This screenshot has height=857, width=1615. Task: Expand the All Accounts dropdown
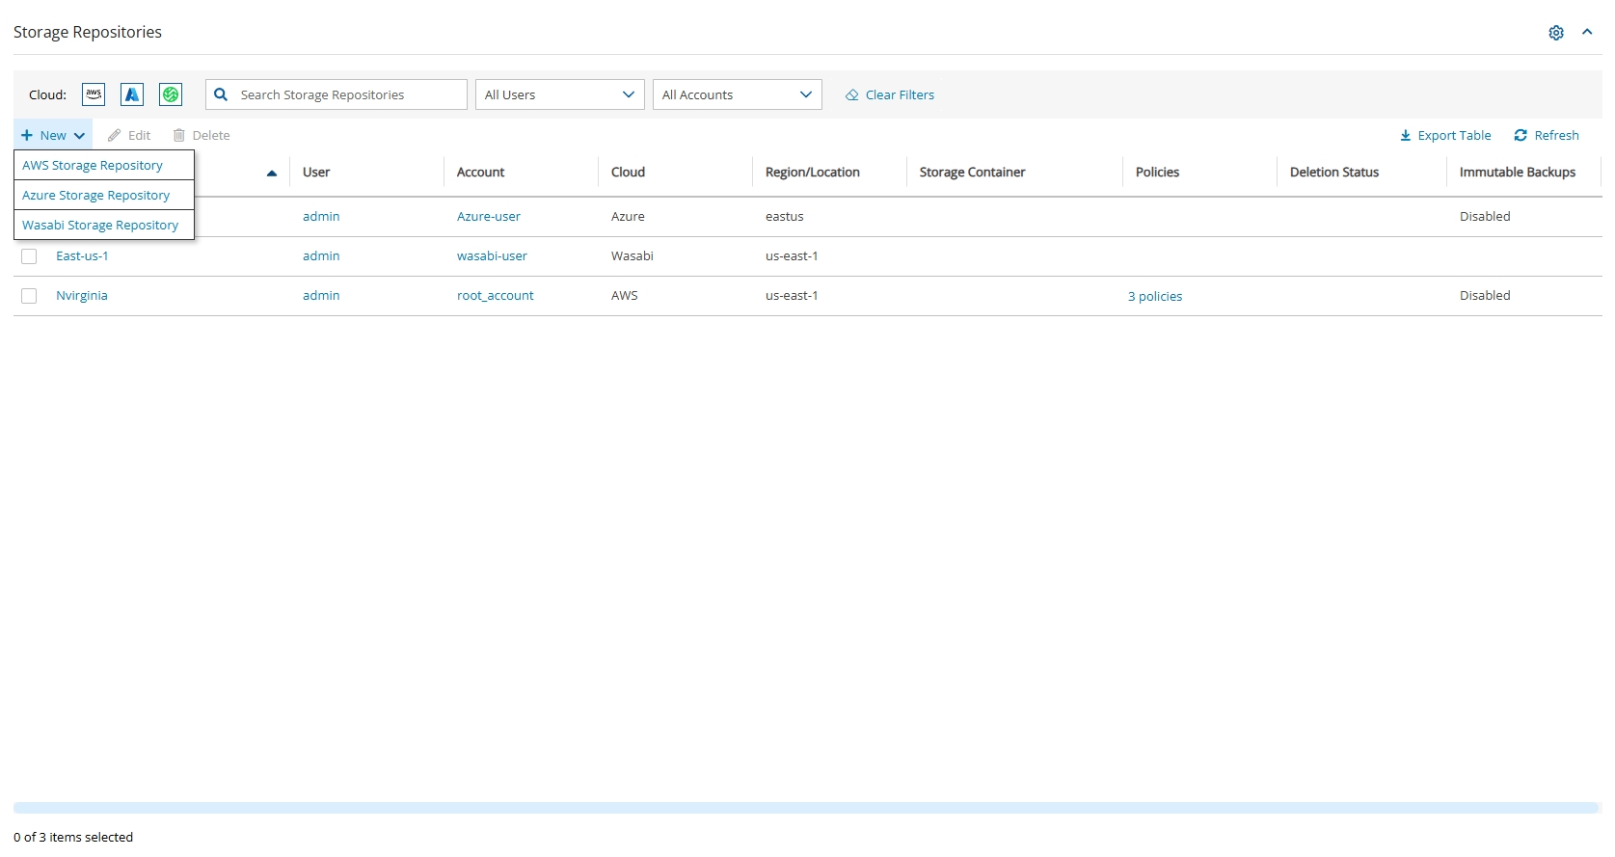coord(737,94)
